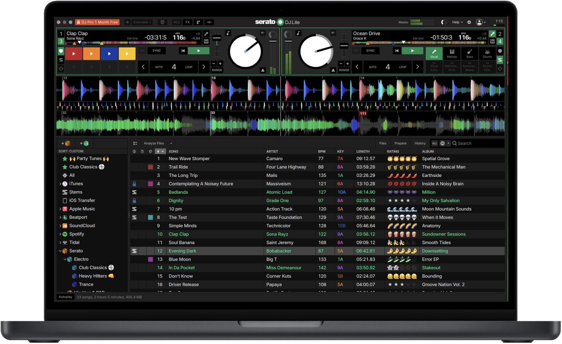Image resolution: width=562 pixels, height=344 pixels.
Task: Click the RANGE button on deck 1
Action: pyautogui.click(x=217, y=70)
